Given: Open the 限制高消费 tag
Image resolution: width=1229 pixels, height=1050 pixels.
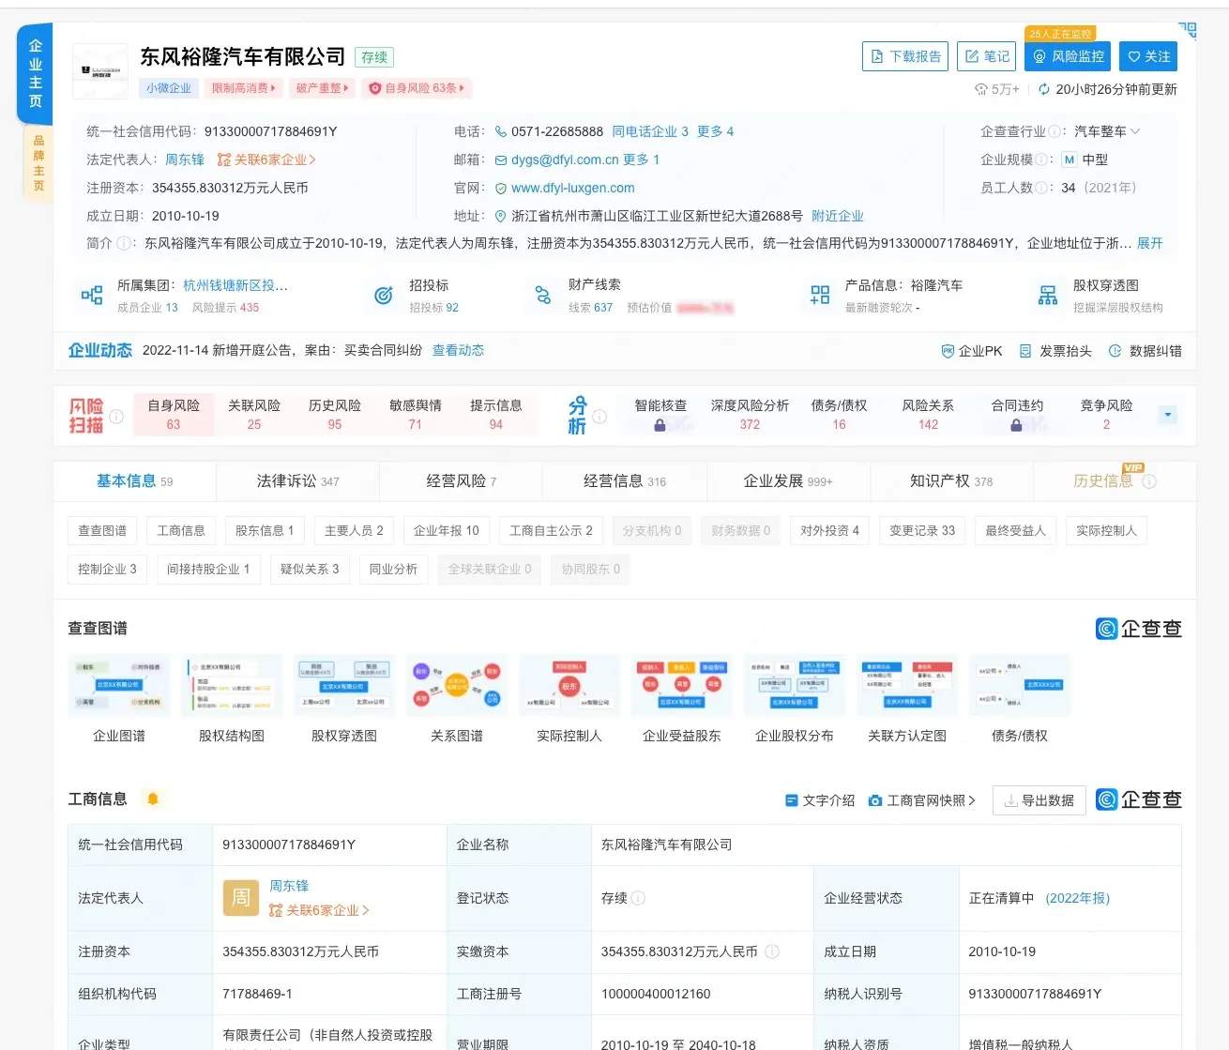Looking at the screenshot, I should coord(244,88).
